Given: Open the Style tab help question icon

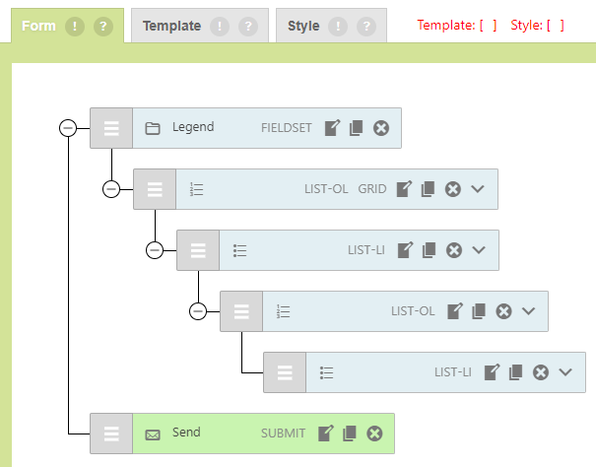Looking at the screenshot, I should 366,27.
